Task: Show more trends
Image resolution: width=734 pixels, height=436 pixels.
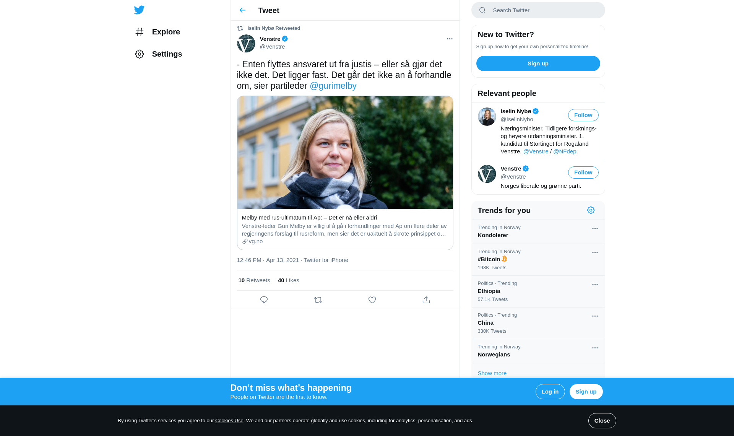Action: click(x=492, y=373)
